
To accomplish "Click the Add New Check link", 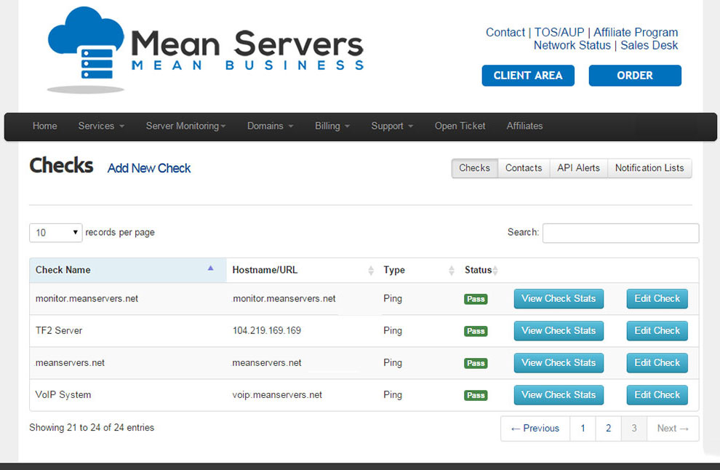I will click(x=149, y=168).
